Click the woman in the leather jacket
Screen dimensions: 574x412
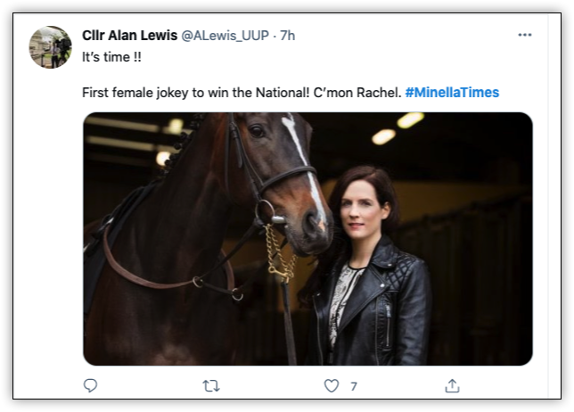(366, 268)
